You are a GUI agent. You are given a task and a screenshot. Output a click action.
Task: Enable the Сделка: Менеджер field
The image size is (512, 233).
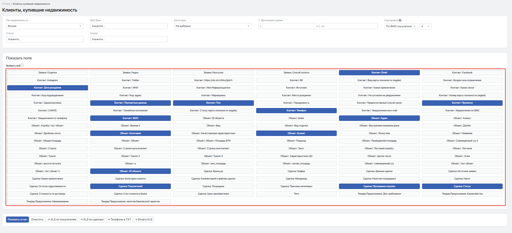pyautogui.click(x=296, y=179)
